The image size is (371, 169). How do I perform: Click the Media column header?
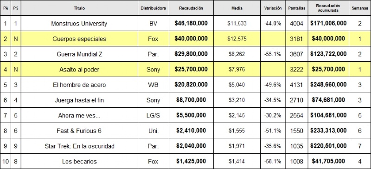[237, 8]
